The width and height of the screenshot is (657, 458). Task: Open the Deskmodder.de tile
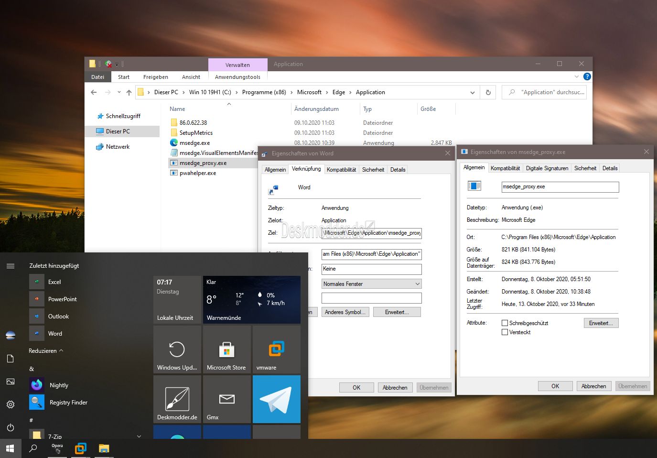[177, 399]
